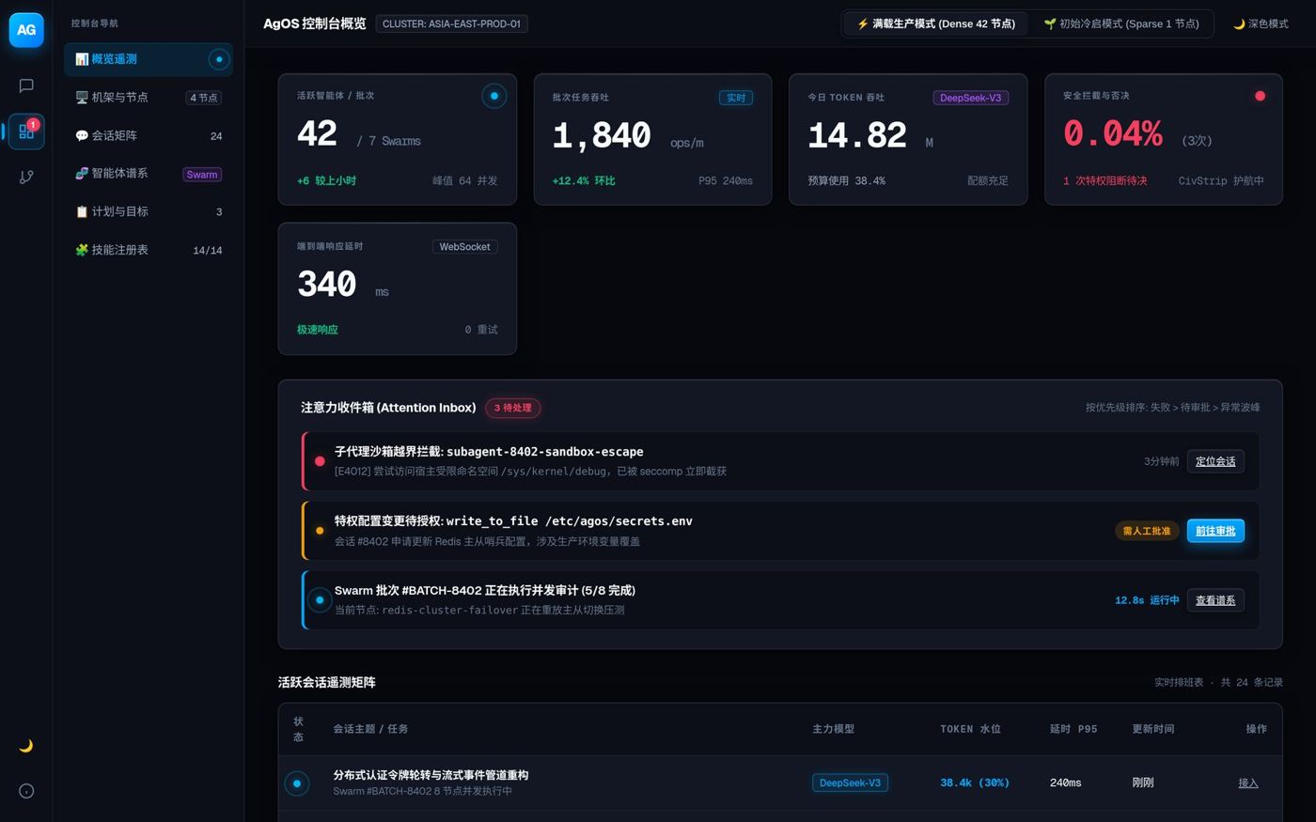Click 需人工批准 badge
The width and height of the screenshot is (1316, 822).
tap(1147, 531)
